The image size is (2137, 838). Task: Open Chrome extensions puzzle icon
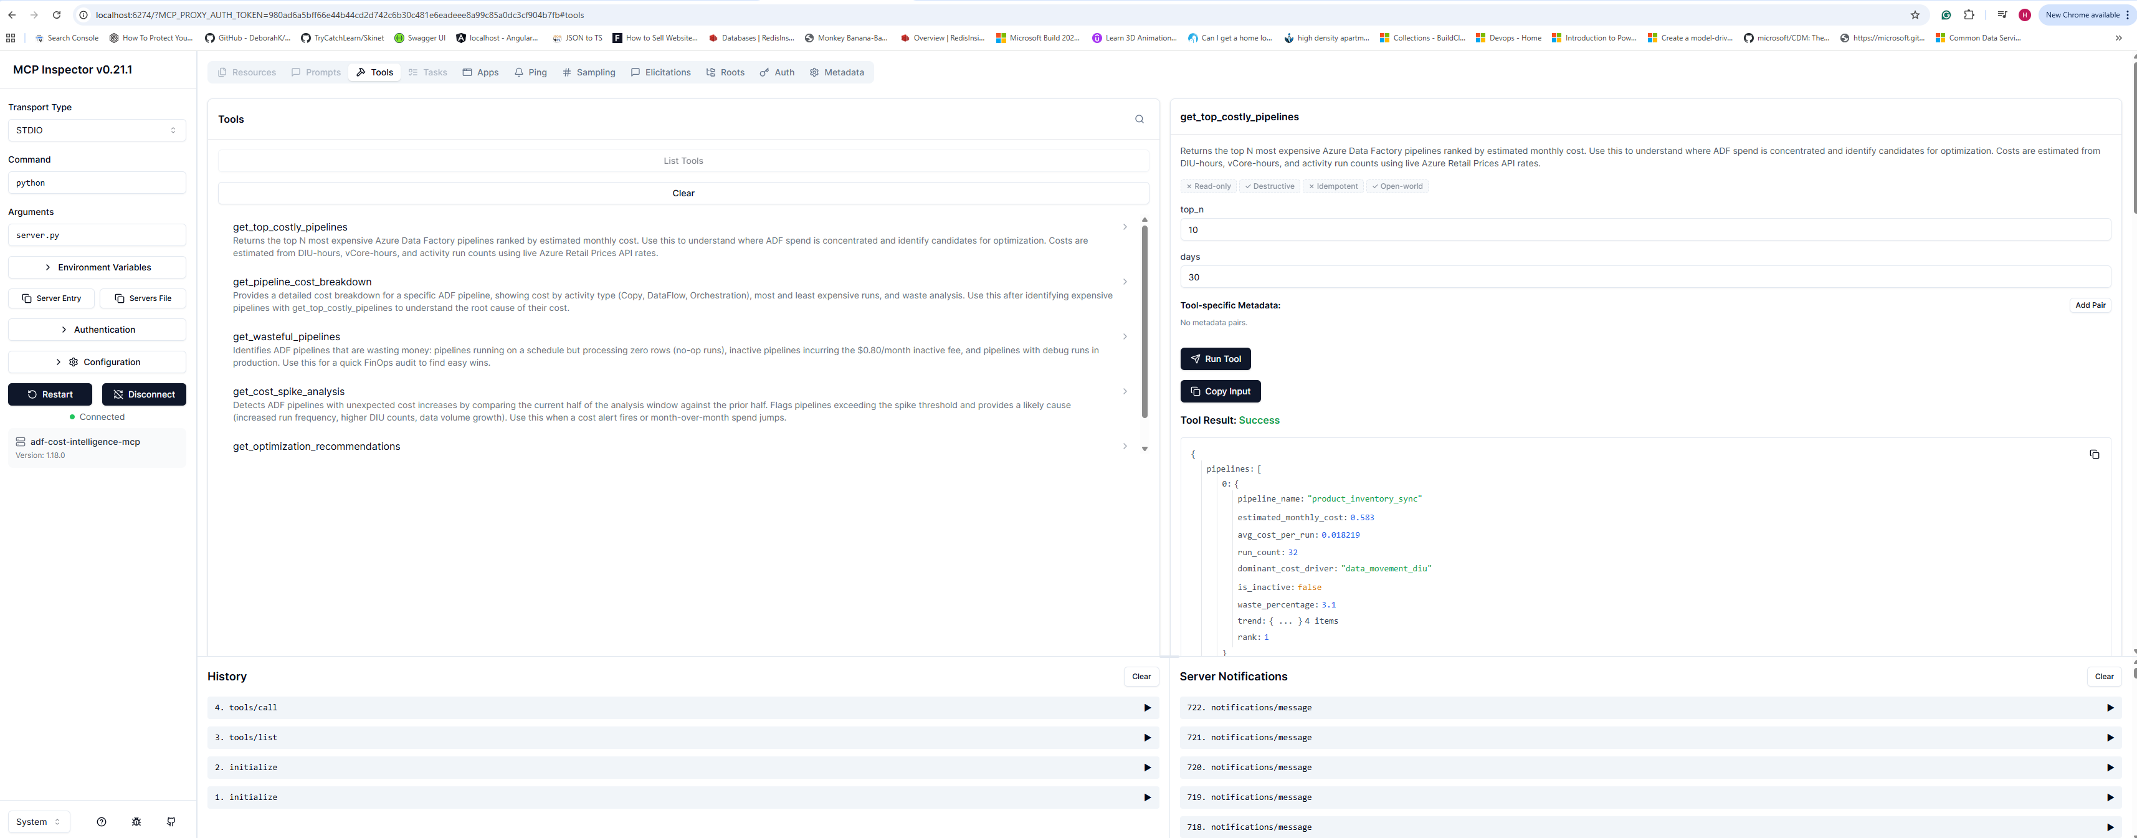(1969, 15)
